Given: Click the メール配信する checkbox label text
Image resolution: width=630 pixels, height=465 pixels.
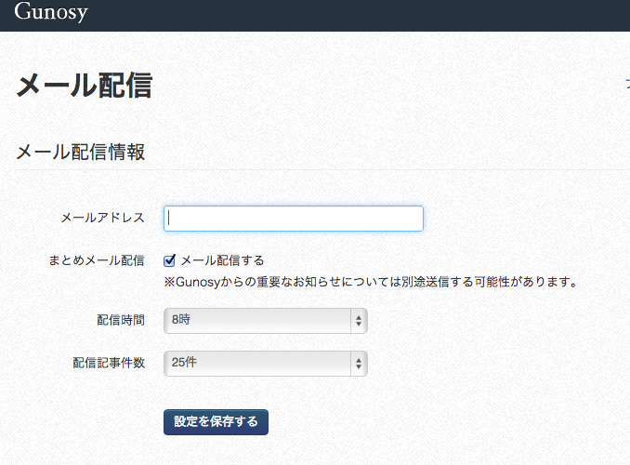Looking at the screenshot, I should tap(222, 260).
